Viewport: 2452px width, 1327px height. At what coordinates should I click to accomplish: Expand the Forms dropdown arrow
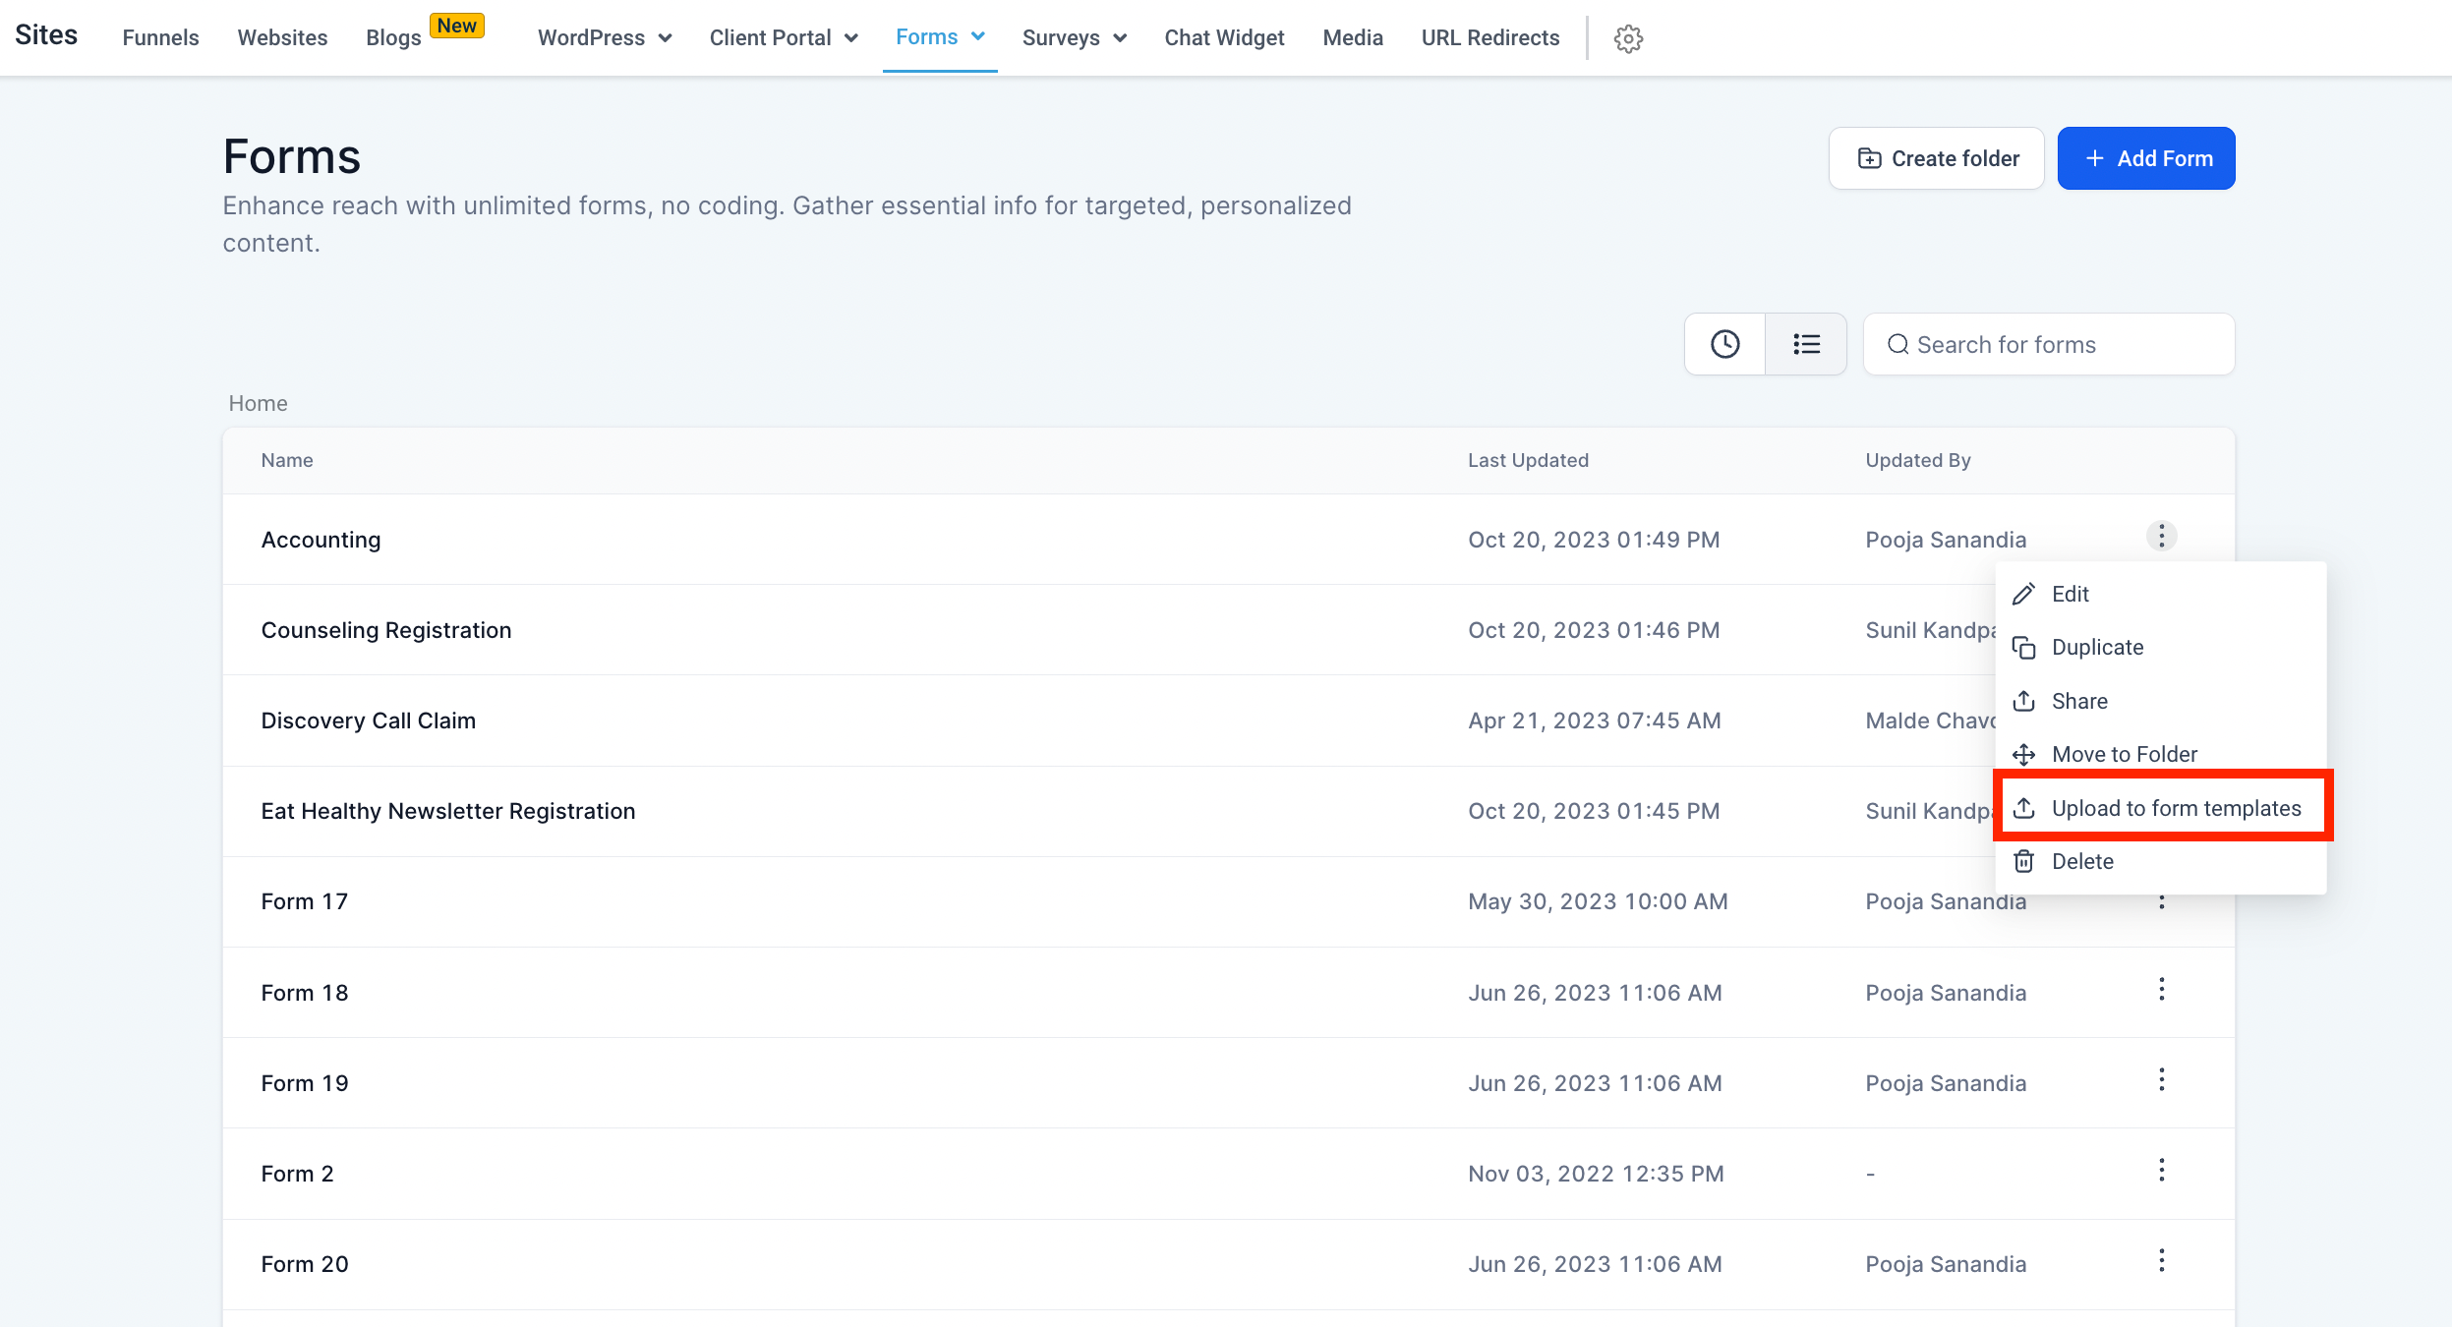pyautogui.click(x=978, y=36)
